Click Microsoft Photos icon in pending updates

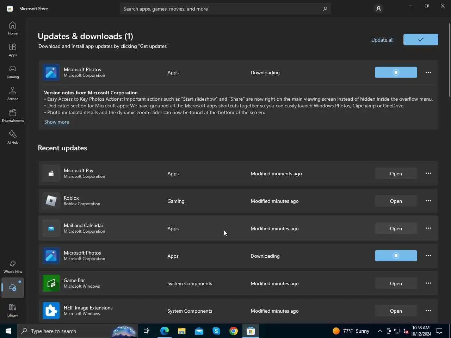click(x=51, y=73)
